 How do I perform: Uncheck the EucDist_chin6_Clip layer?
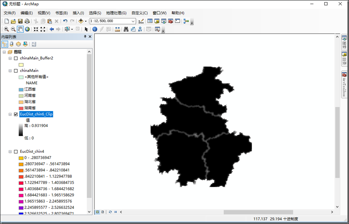click(x=16, y=114)
